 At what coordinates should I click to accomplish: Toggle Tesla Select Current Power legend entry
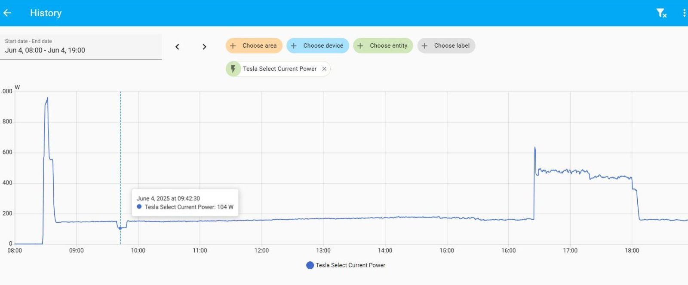click(x=346, y=265)
